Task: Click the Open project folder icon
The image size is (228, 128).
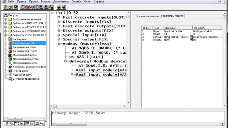Action: 10,7
